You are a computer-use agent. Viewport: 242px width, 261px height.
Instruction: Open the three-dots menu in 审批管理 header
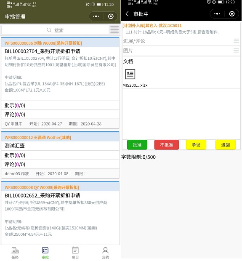(x=96, y=16)
